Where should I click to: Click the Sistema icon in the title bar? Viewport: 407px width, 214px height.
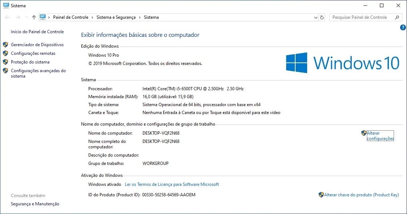(5, 5)
